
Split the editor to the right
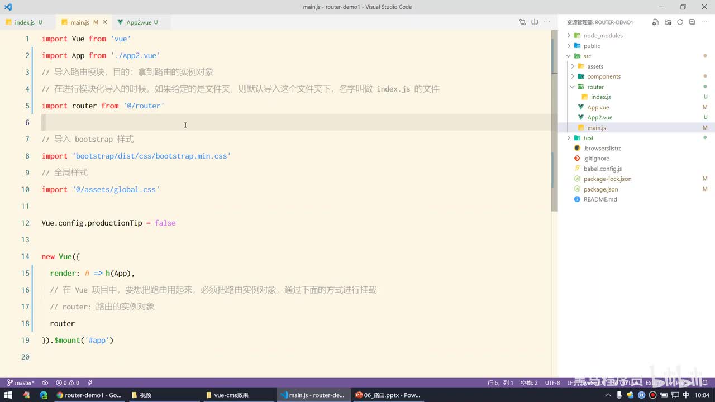click(x=535, y=22)
